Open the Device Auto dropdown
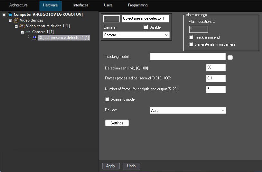This screenshot has width=262, height=172. (x=188, y=111)
